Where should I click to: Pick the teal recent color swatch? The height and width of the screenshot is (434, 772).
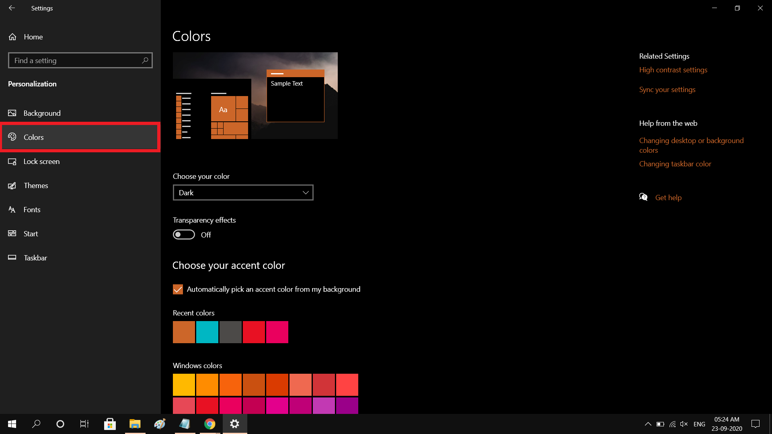click(x=207, y=332)
